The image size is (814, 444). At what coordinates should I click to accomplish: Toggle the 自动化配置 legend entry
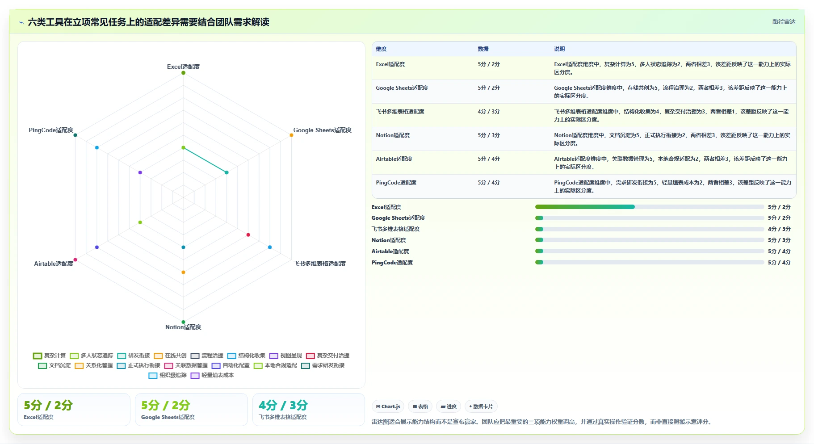pos(231,365)
